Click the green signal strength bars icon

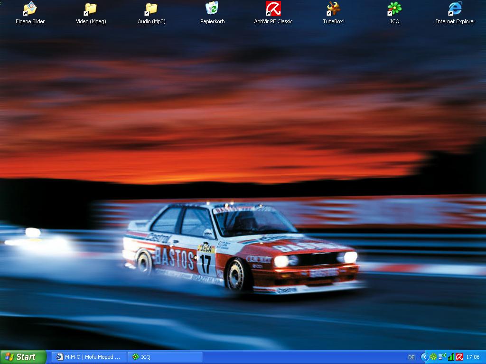[x=451, y=357]
